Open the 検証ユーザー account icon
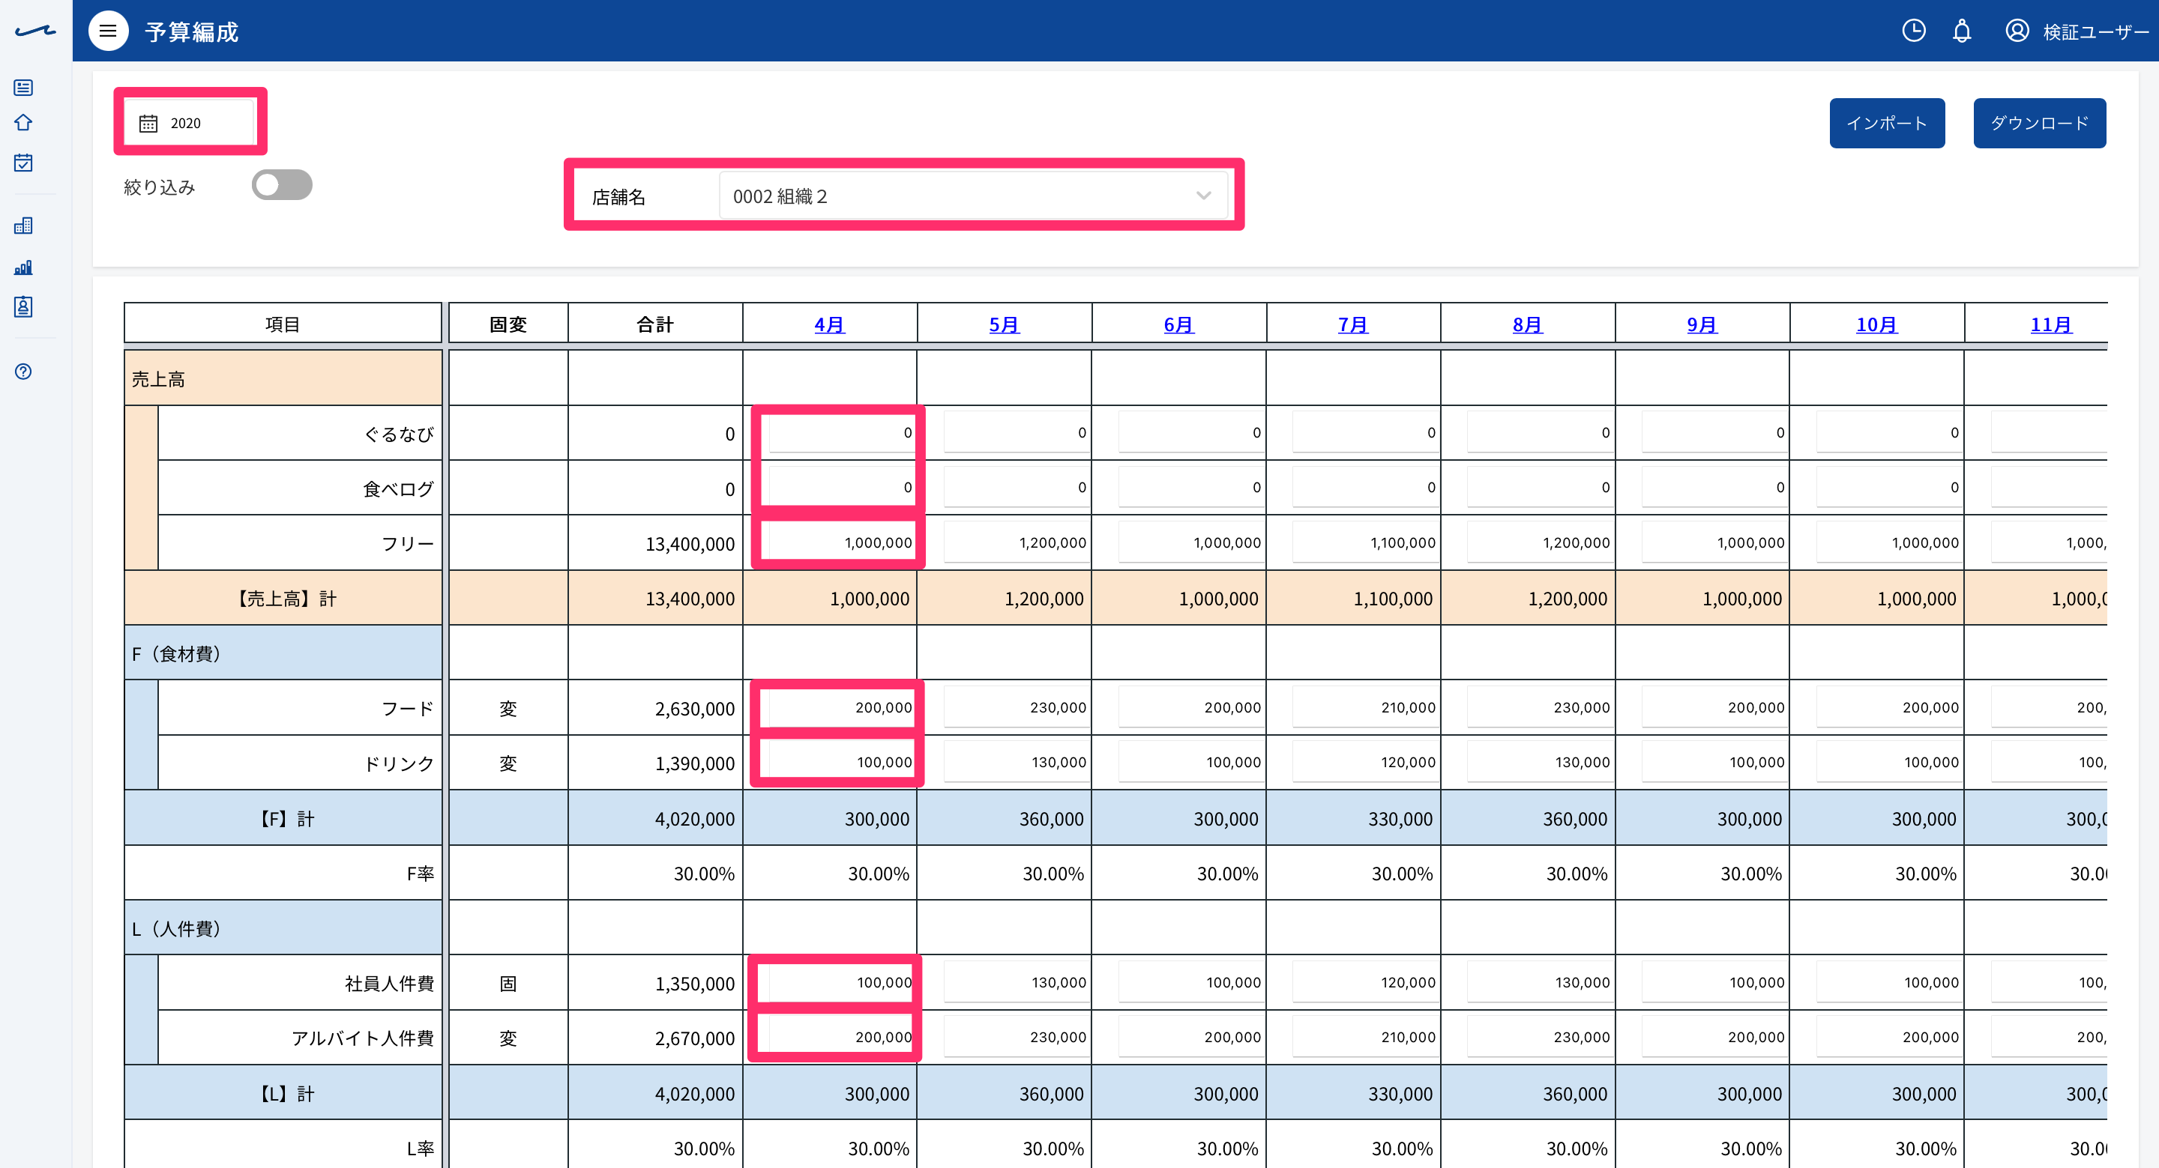The width and height of the screenshot is (2159, 1168). pyautogui.click(x=2017, y=31)
